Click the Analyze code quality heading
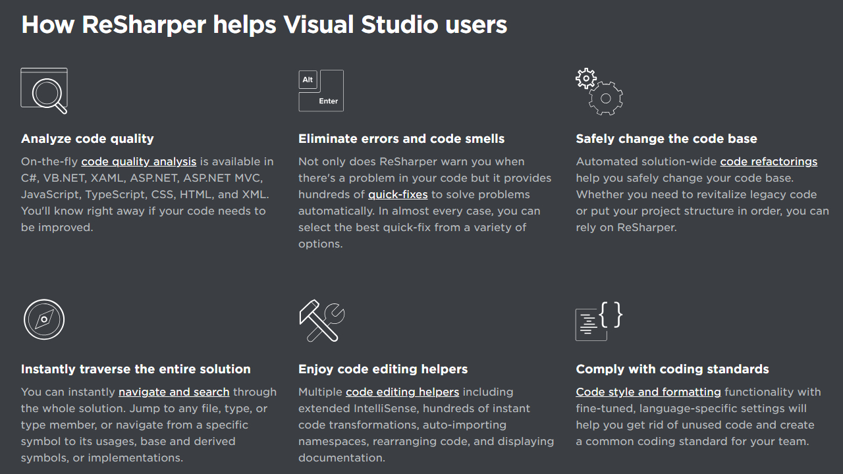 88,139
